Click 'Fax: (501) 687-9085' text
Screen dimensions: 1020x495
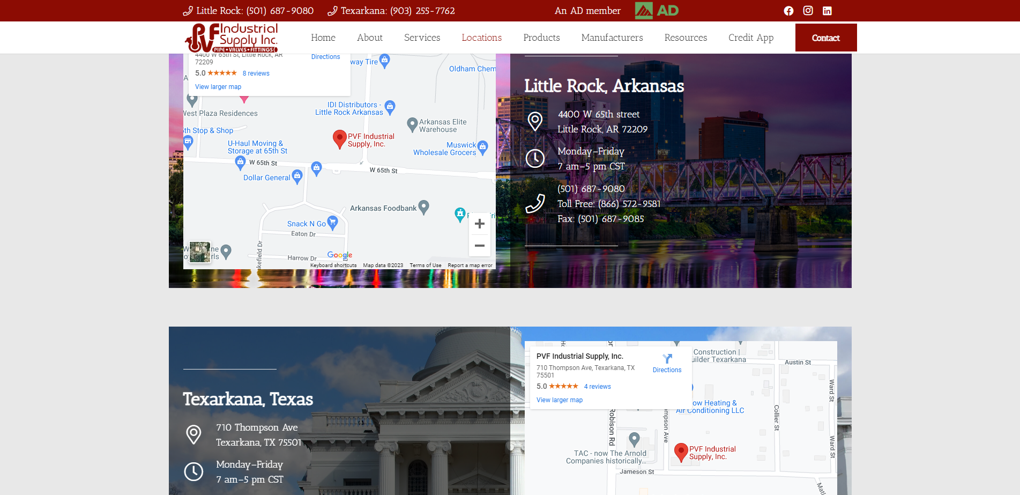click(601, 219)
